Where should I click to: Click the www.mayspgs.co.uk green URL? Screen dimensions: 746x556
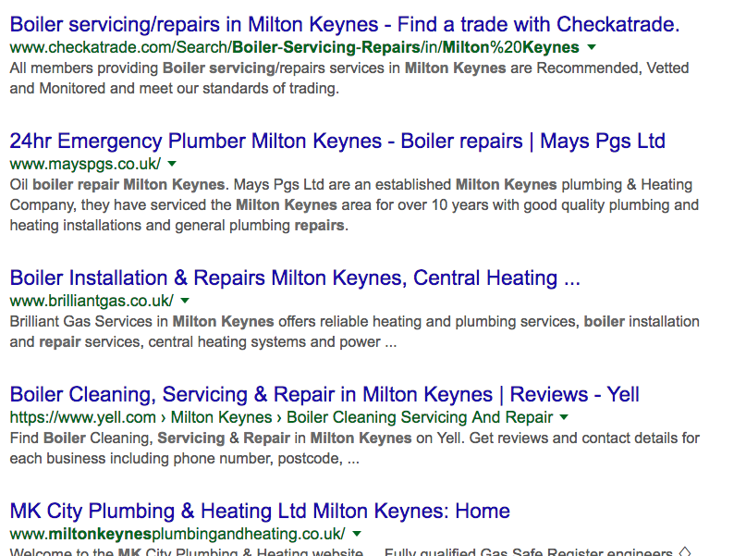point(85,164)
